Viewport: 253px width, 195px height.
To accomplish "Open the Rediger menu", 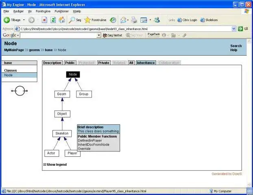I will point(18,11).
